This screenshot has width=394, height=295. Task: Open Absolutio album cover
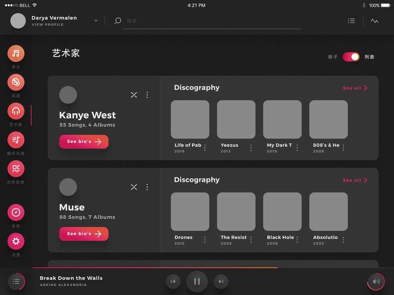coord(328,211)
